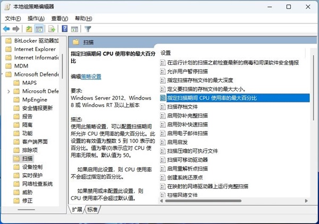Select the BitLocker 驱动器加 folder
Viewport: 319px width, 224px height.
coord(32,41)
